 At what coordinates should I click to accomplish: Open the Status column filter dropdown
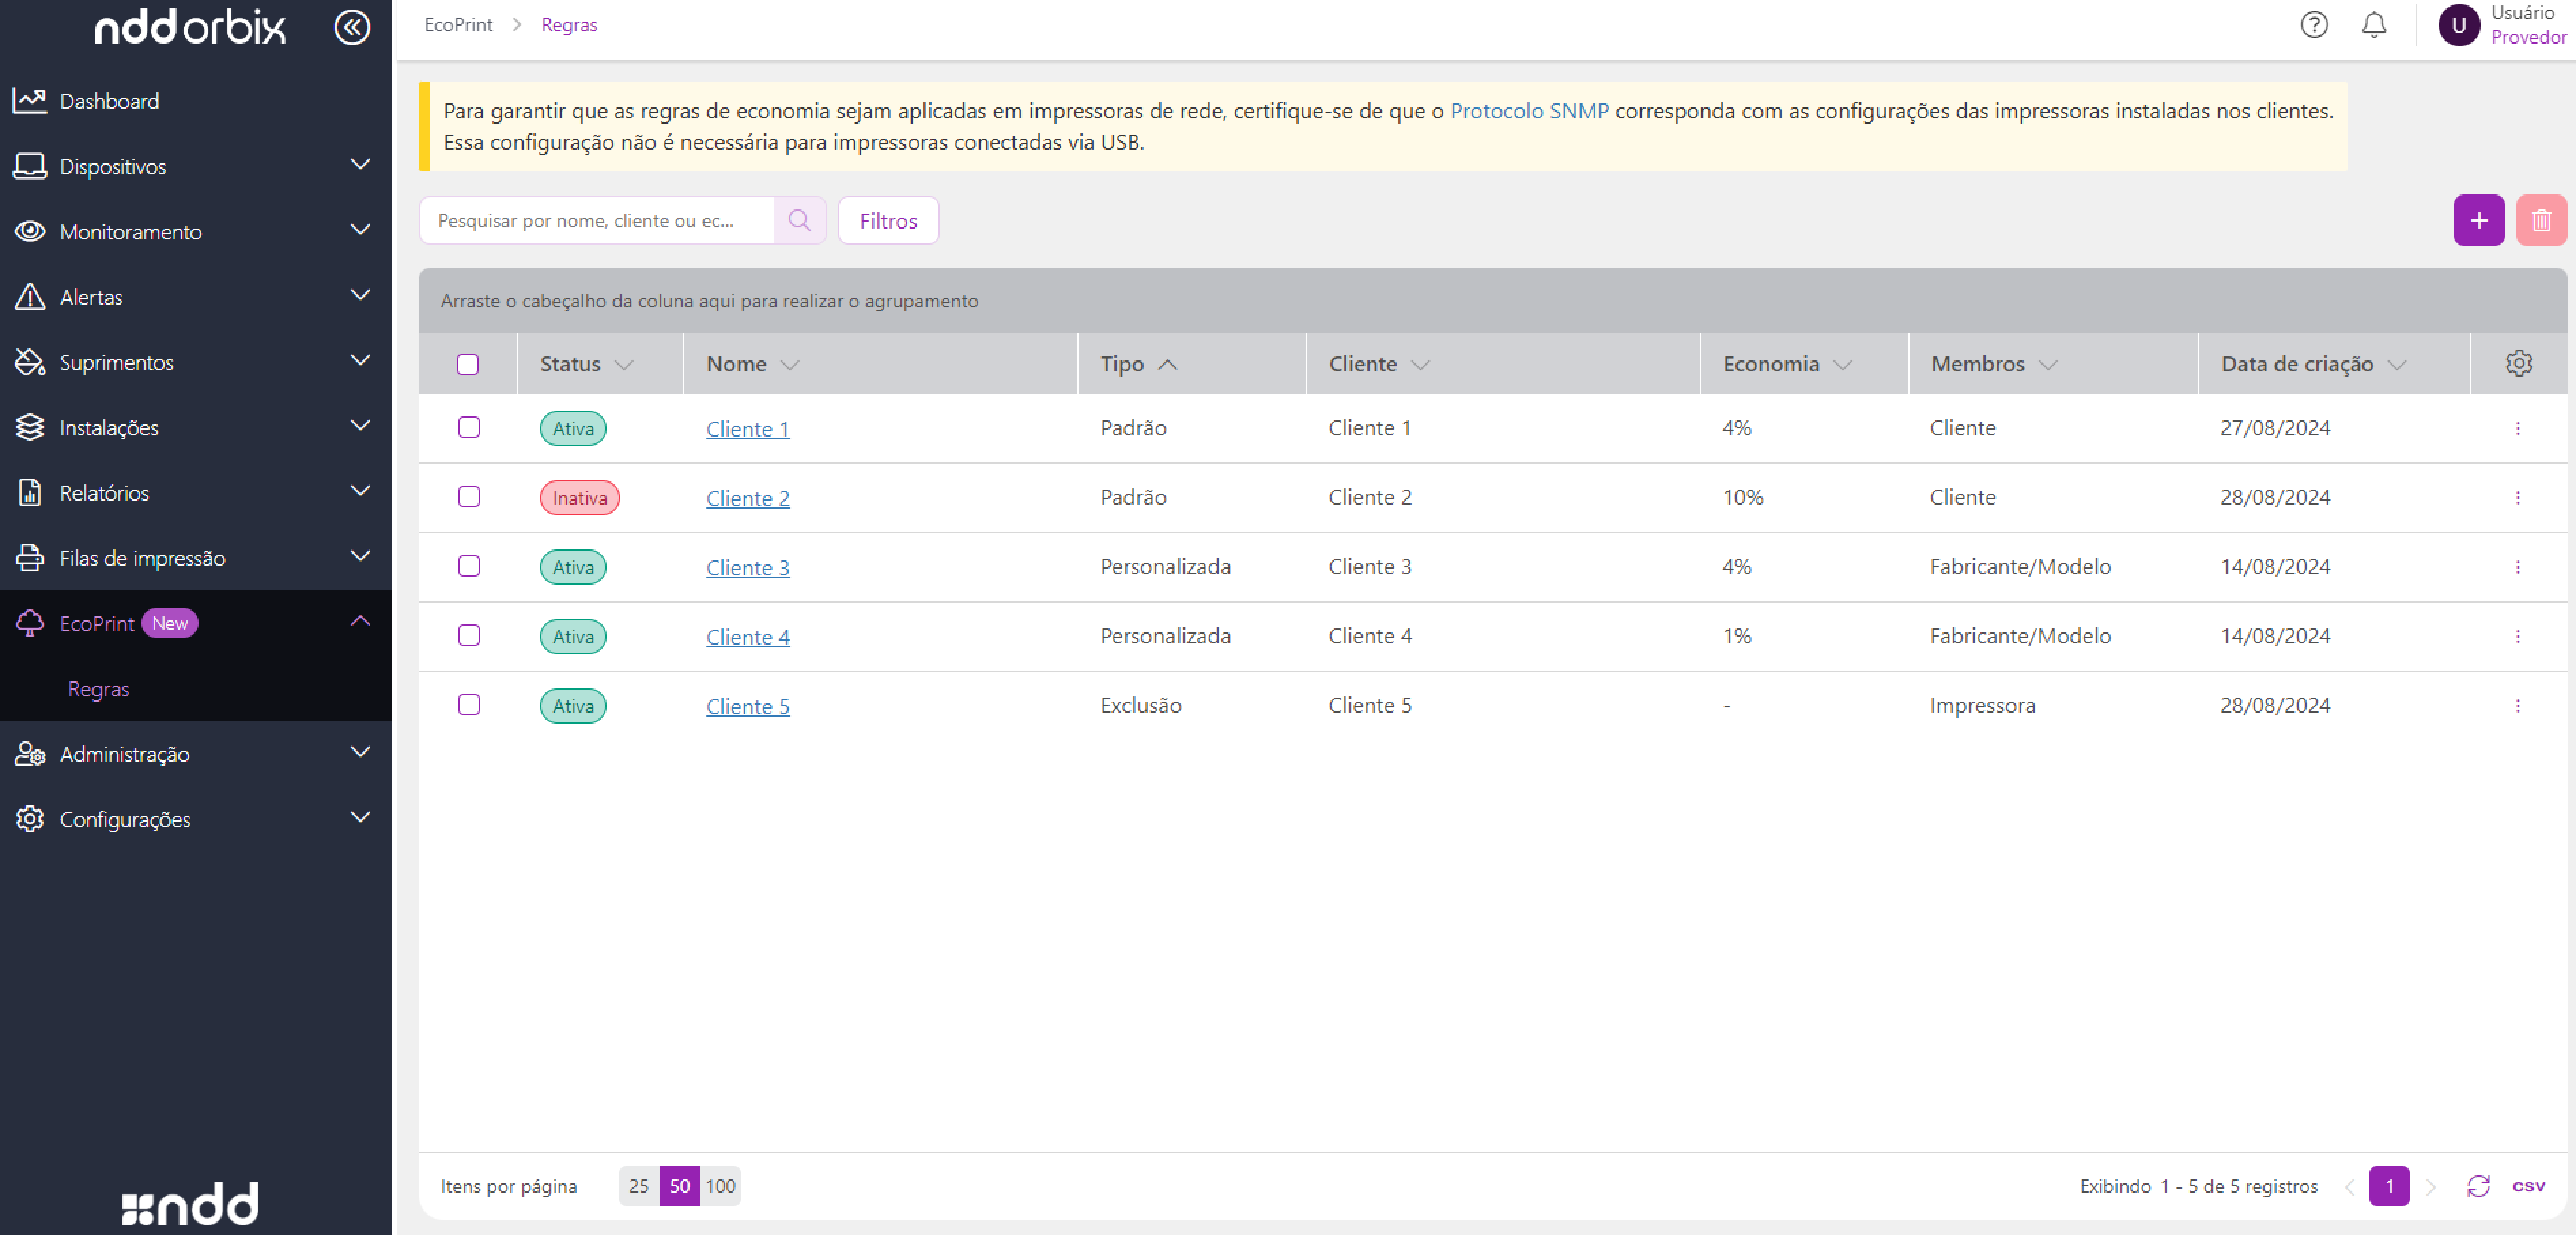click(624, 365)
